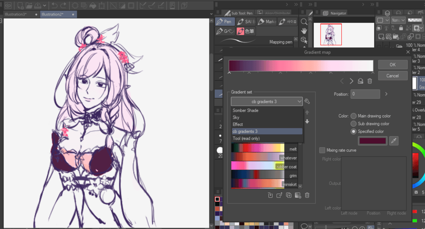
Task: Click the eyedropper color picker button
Action: click(394, 140)
